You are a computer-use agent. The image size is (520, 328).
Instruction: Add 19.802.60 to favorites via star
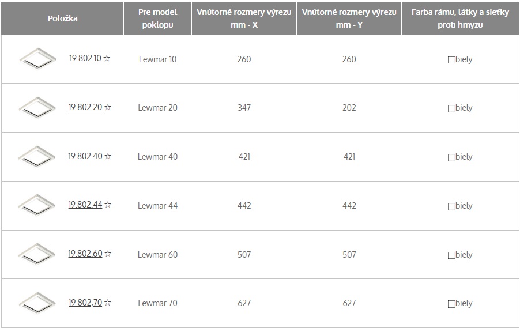coord(108,254)
